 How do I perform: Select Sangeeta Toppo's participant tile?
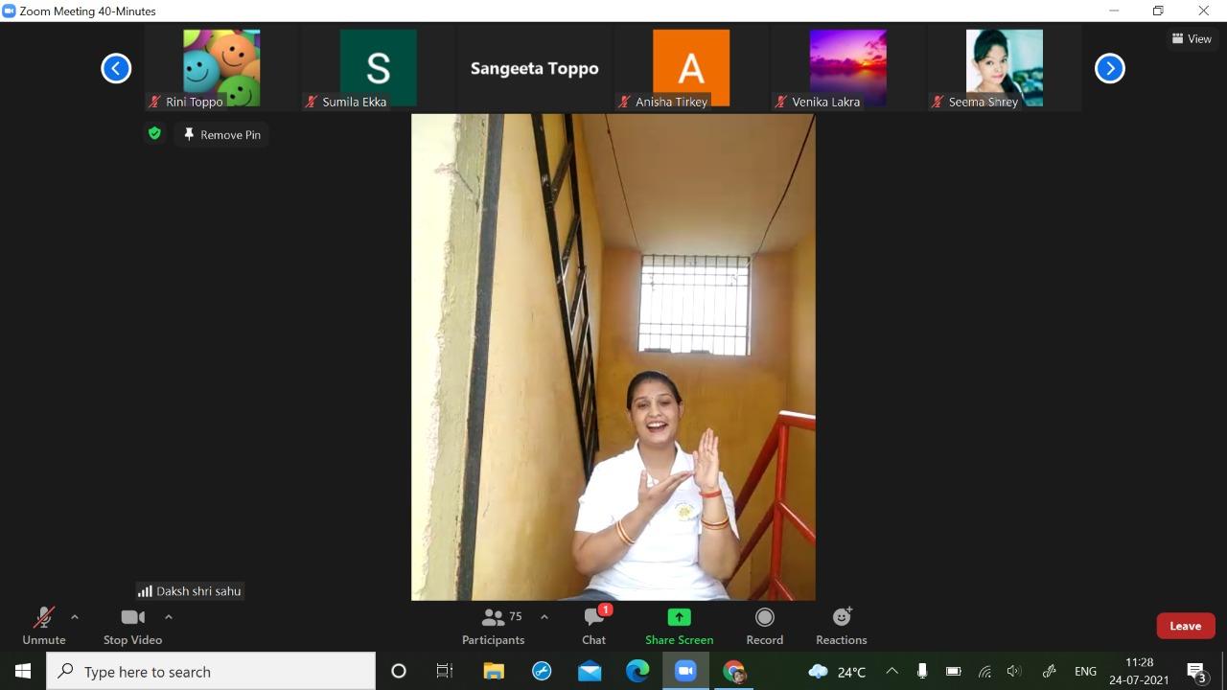pyautogui.click(x=534, y=68)
